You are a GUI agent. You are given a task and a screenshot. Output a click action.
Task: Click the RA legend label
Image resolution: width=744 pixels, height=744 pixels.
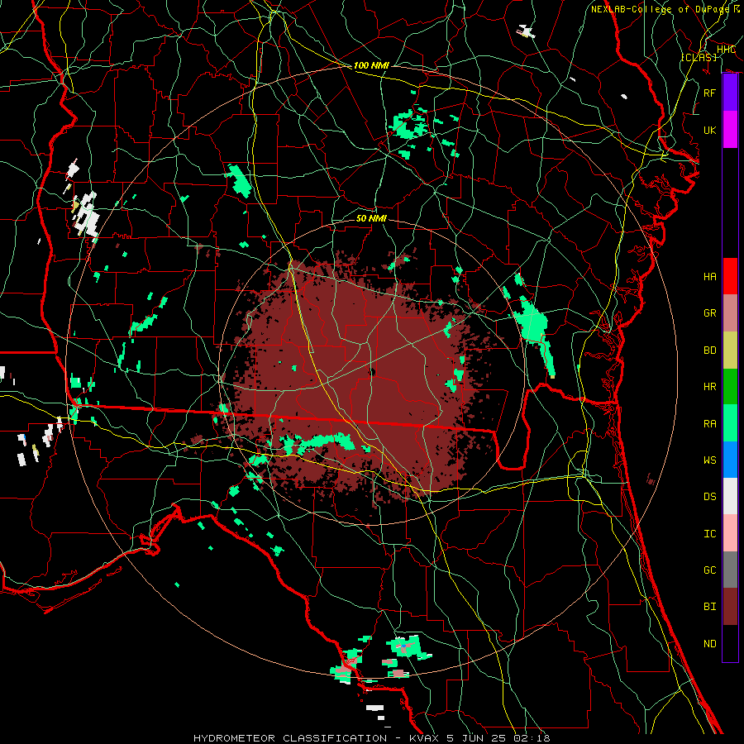click(x=710, y=424)
